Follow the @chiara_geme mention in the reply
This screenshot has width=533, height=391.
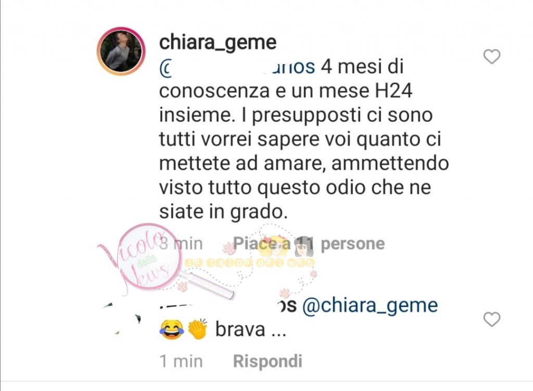(x=370, y=306)
